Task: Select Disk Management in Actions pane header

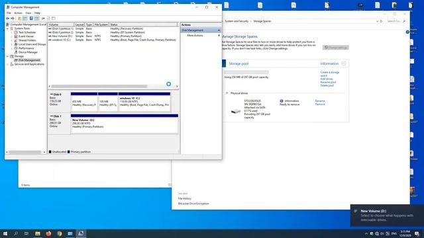Action: pyautogui.click(x=201, y=30)
